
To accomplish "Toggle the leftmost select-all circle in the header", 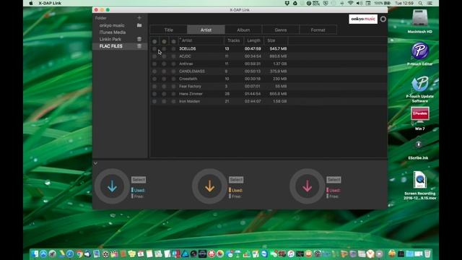I will [x=154, y=41].
